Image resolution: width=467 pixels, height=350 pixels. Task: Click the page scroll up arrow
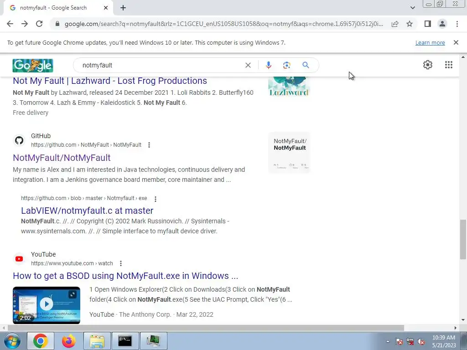coord(463,57)
